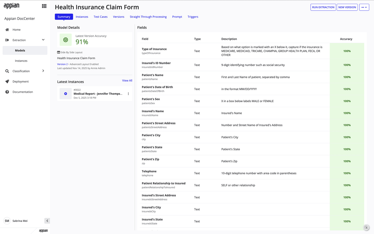Viewport: 374px width, 234px height.
Task: Click the bottom-right corner widget icon
Action: [366, 228]
